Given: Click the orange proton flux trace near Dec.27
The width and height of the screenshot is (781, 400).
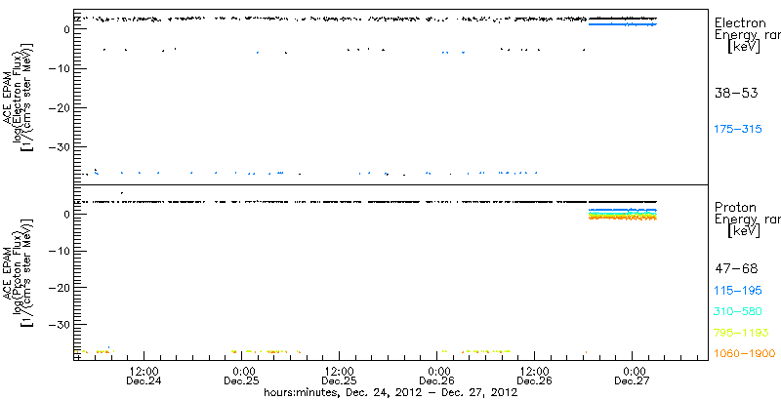Looking at the screenshot, I should pos(623,218).
